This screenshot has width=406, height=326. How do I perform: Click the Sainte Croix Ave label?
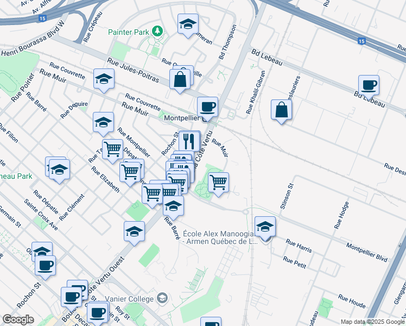pos(41,215)
